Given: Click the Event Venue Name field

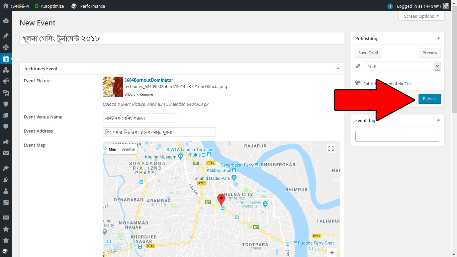Looking at the screenshot, I should pos(139,118).
